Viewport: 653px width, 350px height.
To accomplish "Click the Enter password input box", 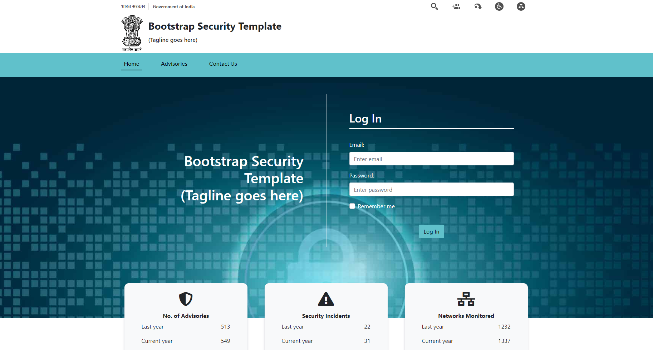I will pyautogui.click(x=431, y=189).
